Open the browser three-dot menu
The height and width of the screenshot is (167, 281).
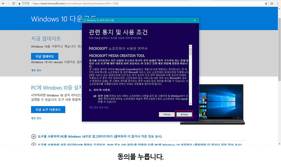coord(278,3)
